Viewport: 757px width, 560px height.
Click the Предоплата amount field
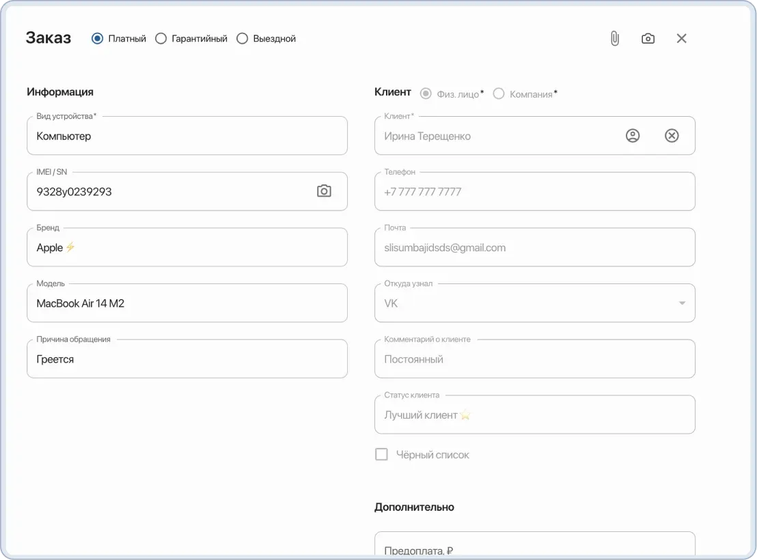click(x=534, y=546)
